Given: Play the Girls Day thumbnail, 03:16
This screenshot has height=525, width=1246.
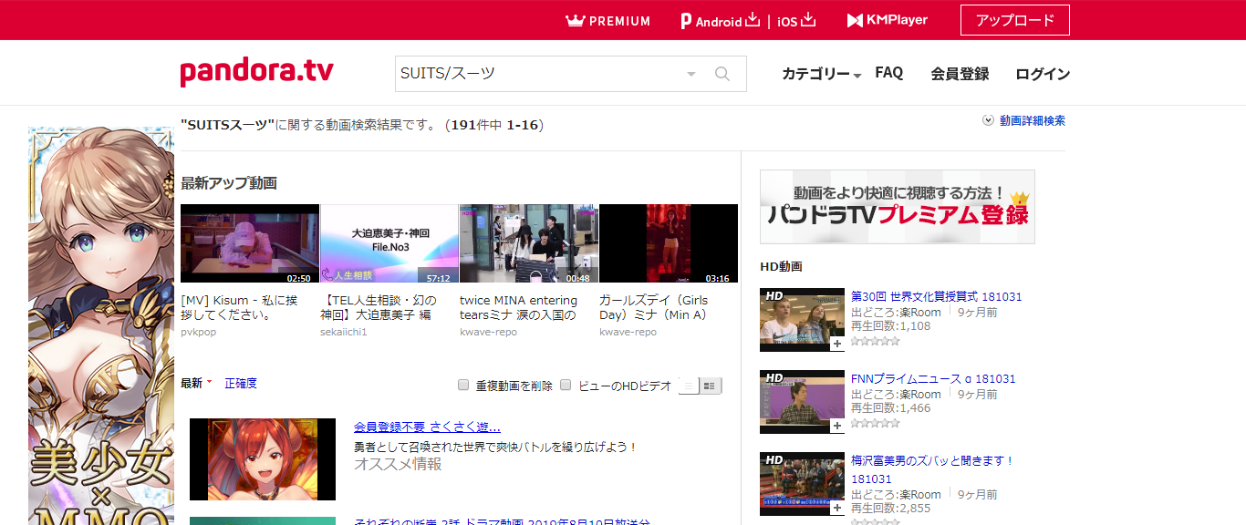Looking at the screenshot, I should 669,243.
